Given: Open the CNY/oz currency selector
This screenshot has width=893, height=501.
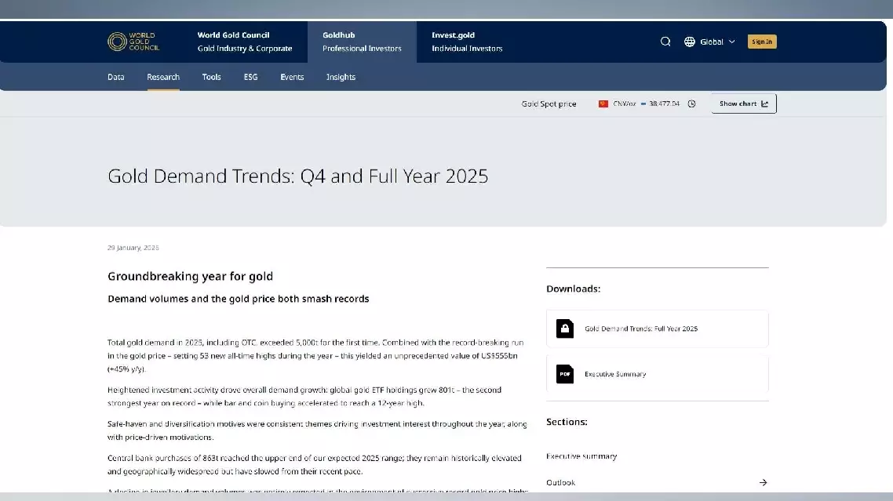Looking at the screenshot, I should (625, 103).
